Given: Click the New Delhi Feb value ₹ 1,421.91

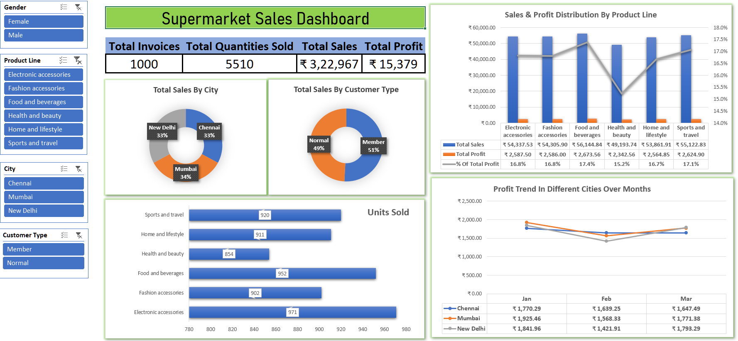Looking at the screenshot, I should (606, 329).
